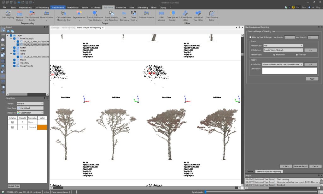Switch to the Toolbox bottom tab
323x194 pixels.
pos(250,171)
